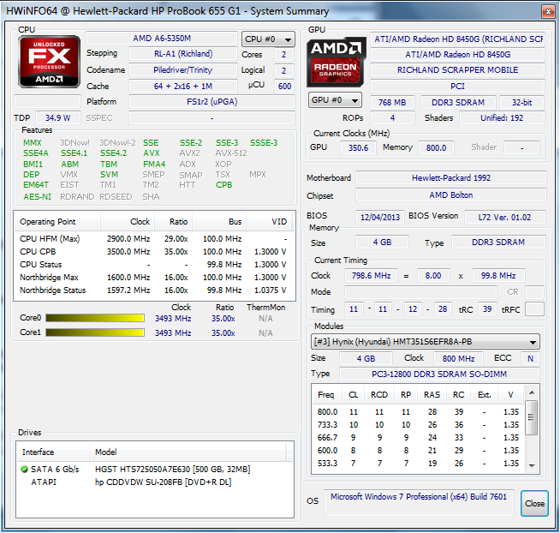This screenshot has width=560, height=533.
Task: Select the Northbridge Status row
Action: [153, 290]
